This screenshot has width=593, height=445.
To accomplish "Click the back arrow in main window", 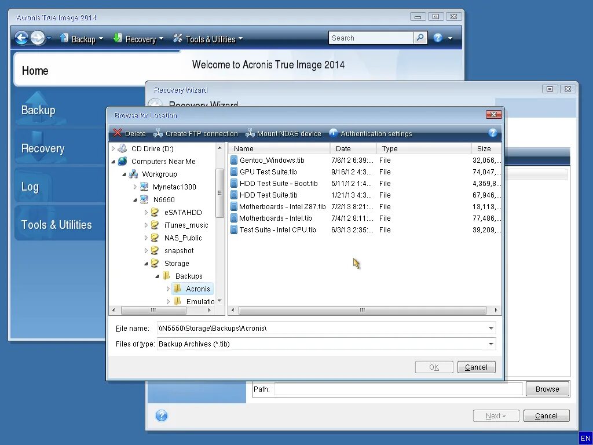I will 21,38.
